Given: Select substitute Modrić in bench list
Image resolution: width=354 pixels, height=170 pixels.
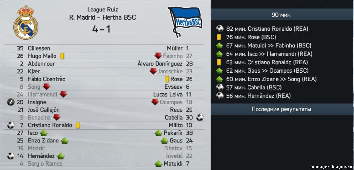Looking at the screenshot, I should tap(36, 148).
